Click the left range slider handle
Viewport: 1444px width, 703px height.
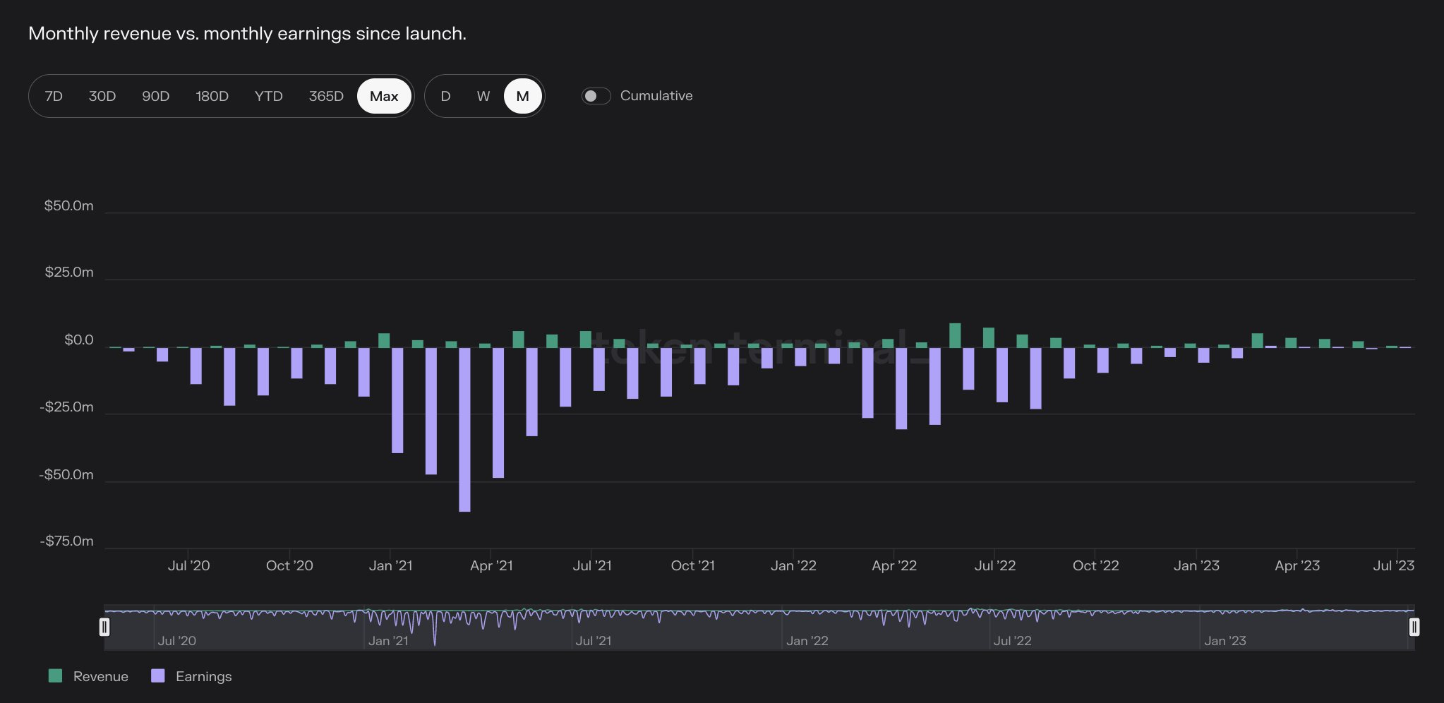tap(104, 627)
